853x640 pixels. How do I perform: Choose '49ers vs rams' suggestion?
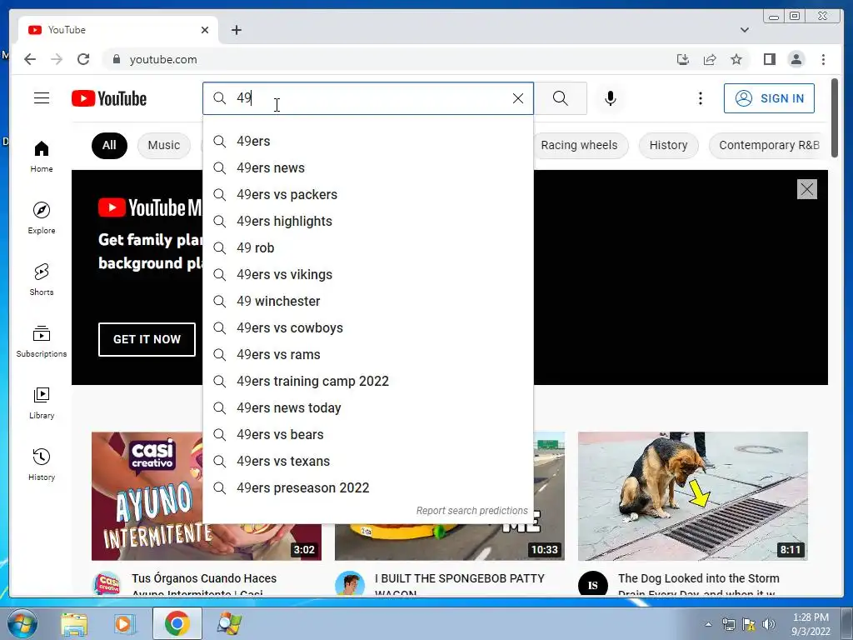pyautogui.click(x=367, y=355)
